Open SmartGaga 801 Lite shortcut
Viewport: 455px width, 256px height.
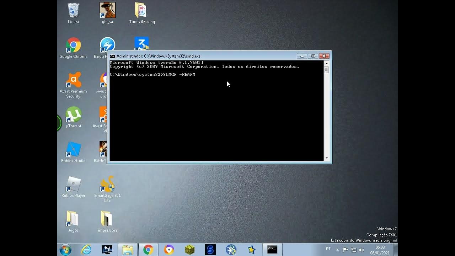pos(107,190)
